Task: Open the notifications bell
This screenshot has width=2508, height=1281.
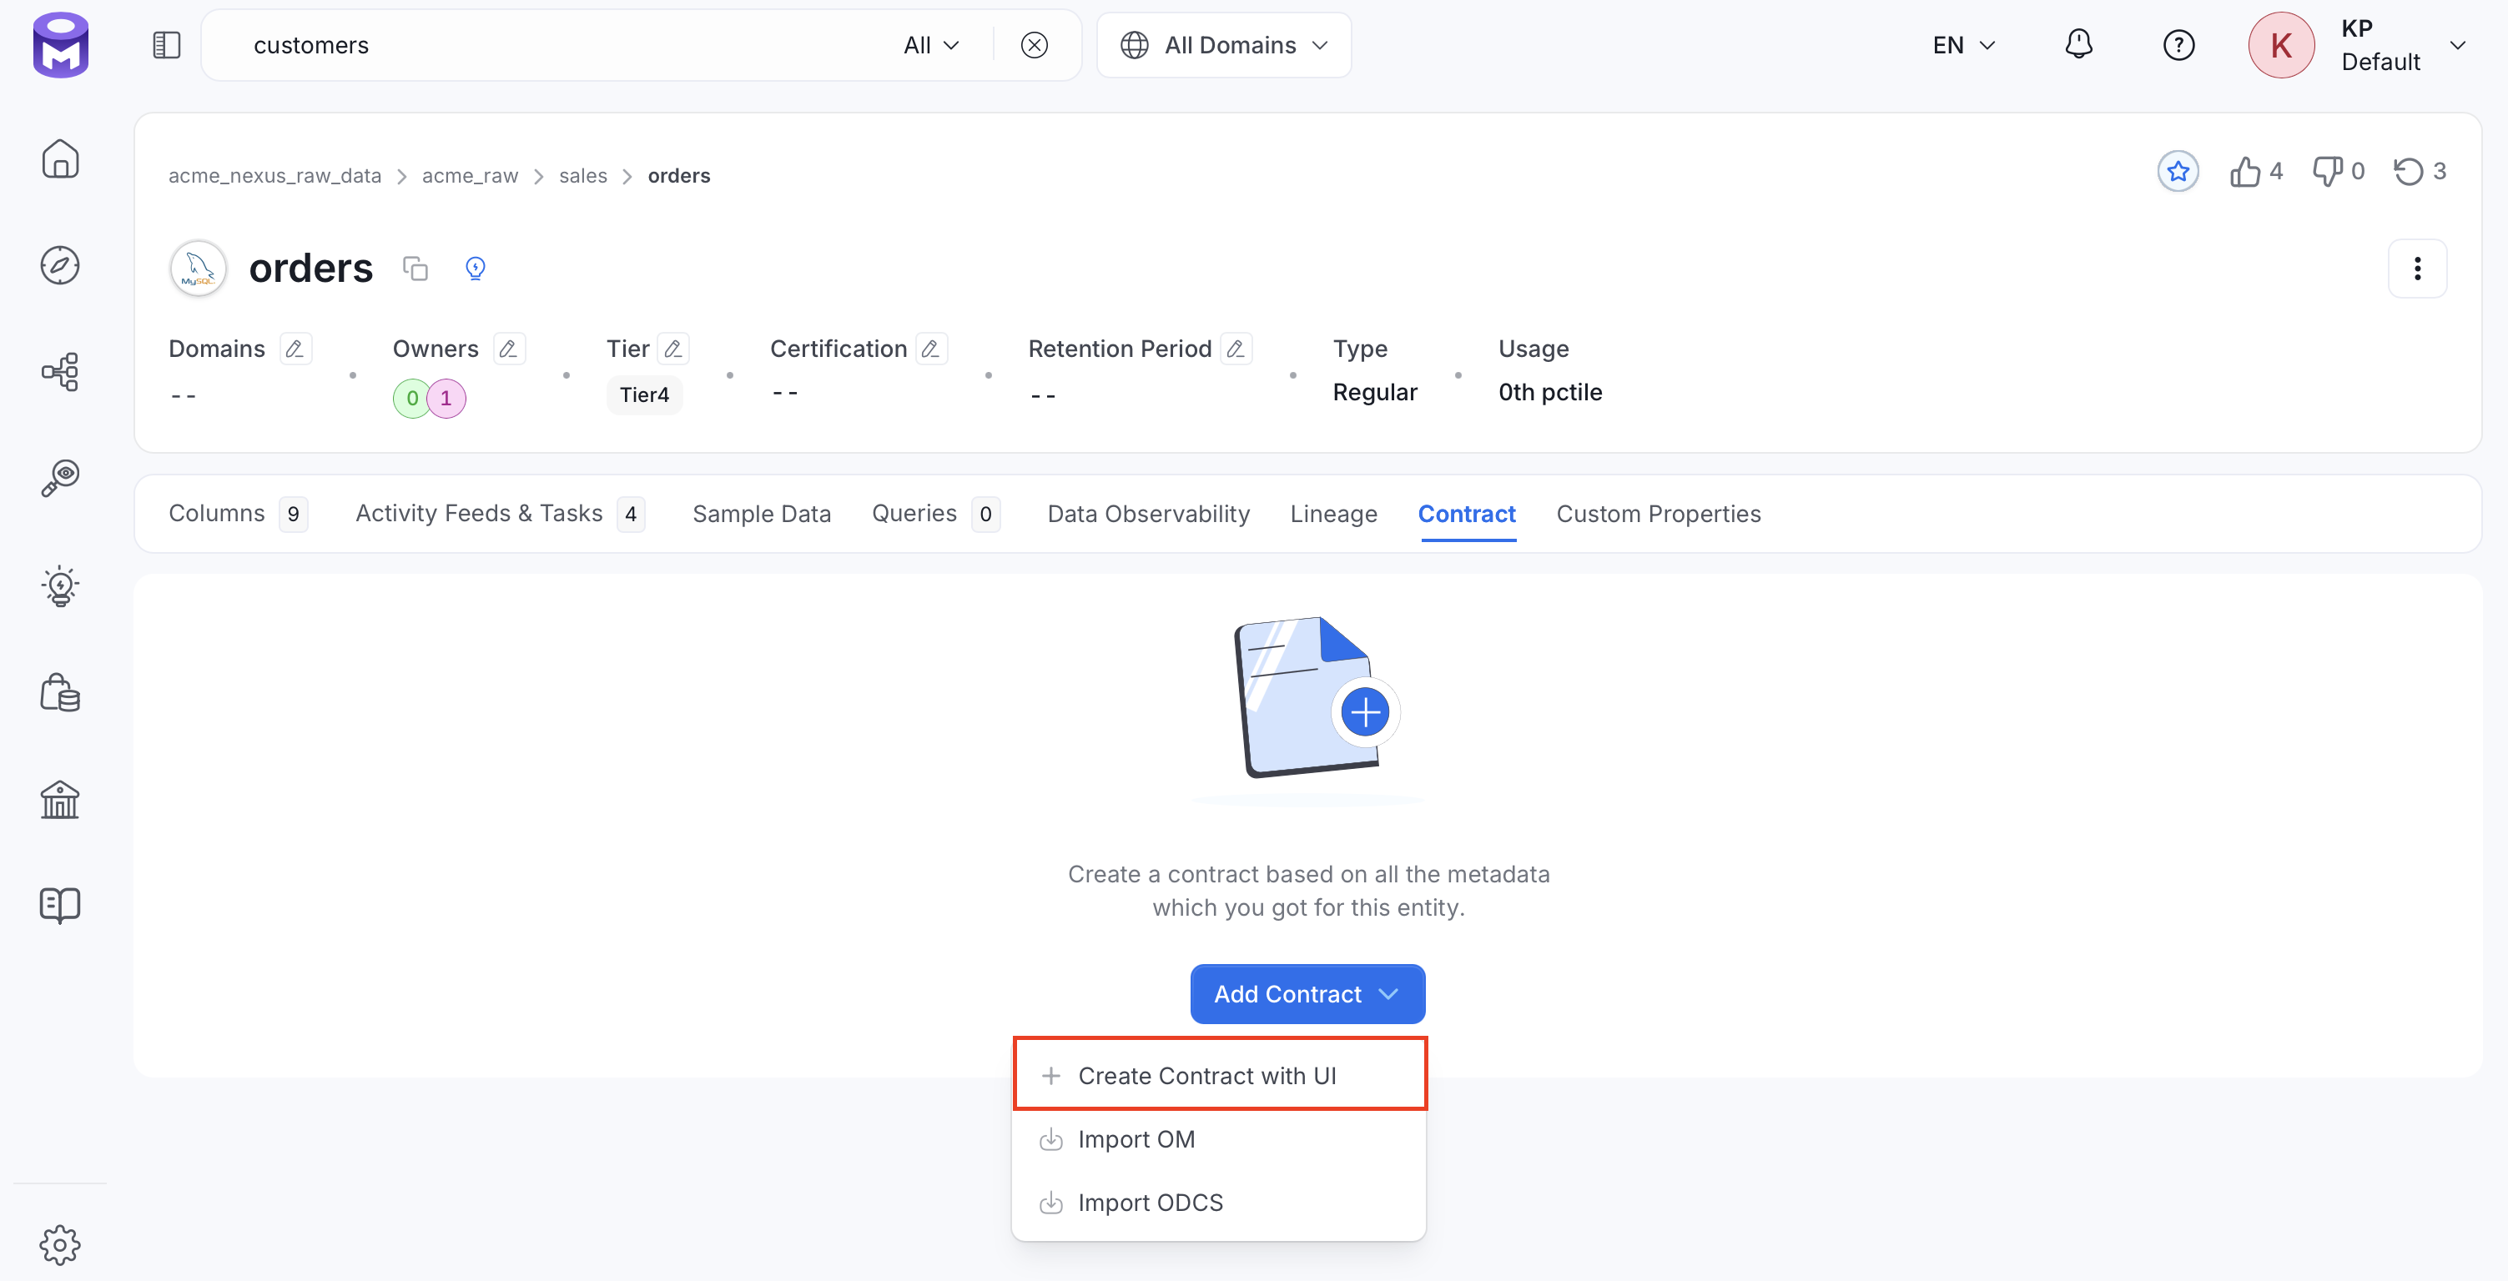Action: [2078, 45]
